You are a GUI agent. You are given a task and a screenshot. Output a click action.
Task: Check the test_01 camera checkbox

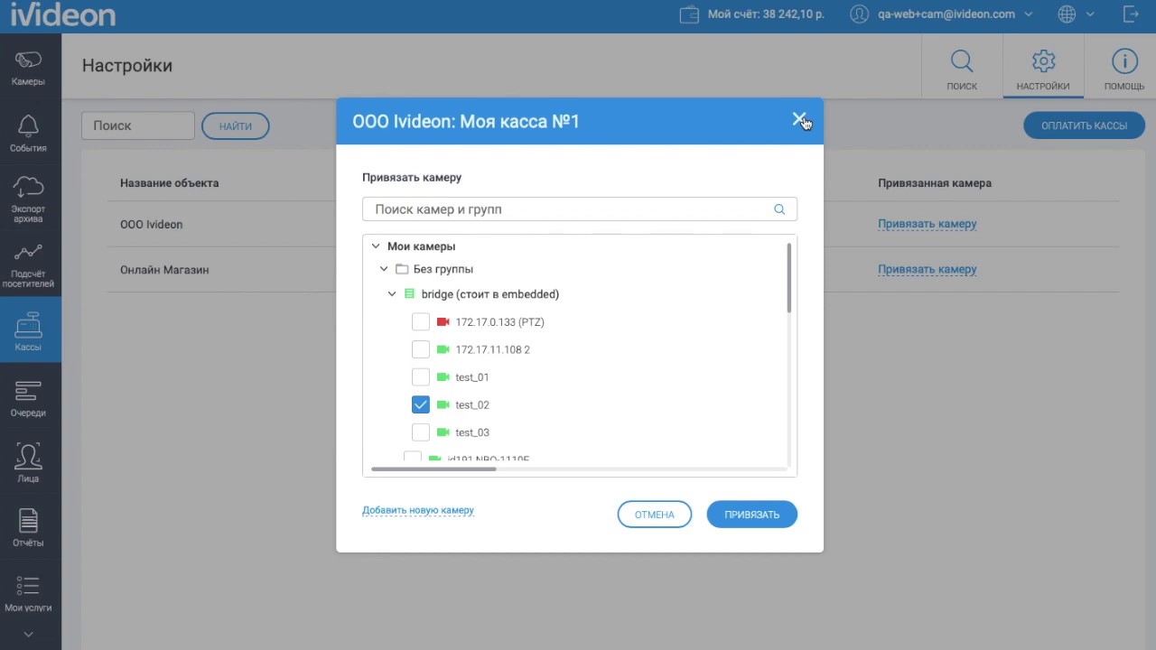click(421, 377)
